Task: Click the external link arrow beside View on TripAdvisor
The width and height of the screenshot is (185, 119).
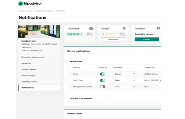Action: (41, 50)
